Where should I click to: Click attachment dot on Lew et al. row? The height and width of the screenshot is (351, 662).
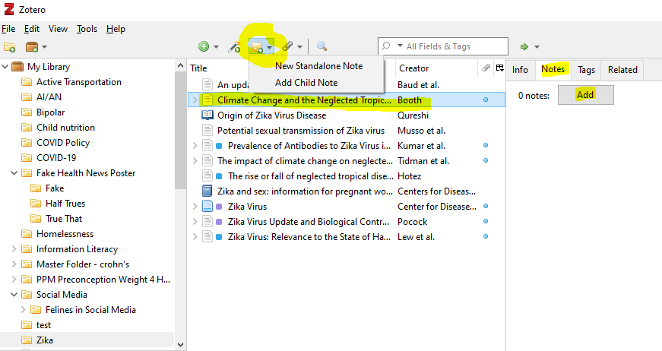coord(486,237)
